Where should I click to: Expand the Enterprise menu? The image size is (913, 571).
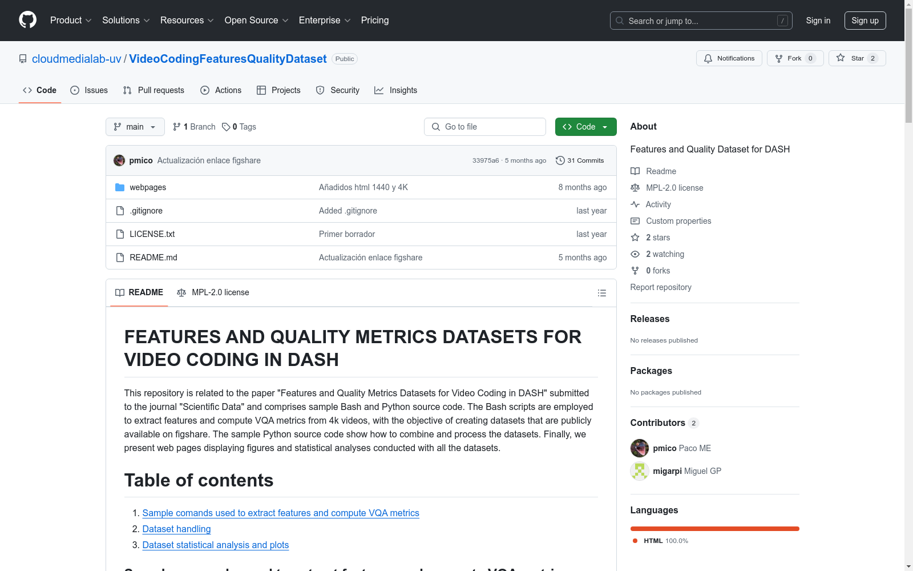(x=325, y=21)
